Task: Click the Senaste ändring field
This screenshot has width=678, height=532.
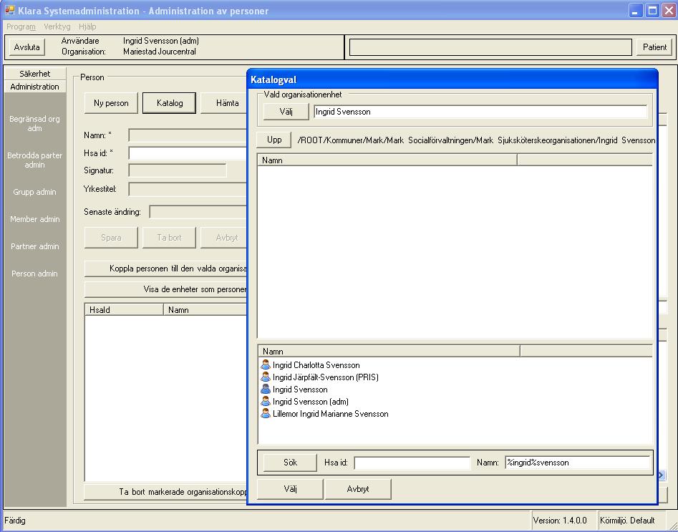Action: 198,212
